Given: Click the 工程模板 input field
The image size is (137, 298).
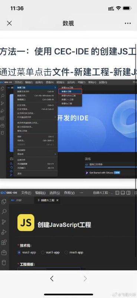Looking at the screenshot, I should [49, 269].
